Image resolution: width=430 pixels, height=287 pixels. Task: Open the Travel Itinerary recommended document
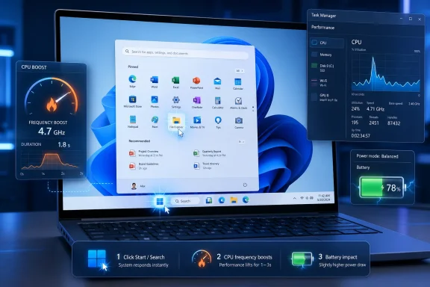coord(207,166)
